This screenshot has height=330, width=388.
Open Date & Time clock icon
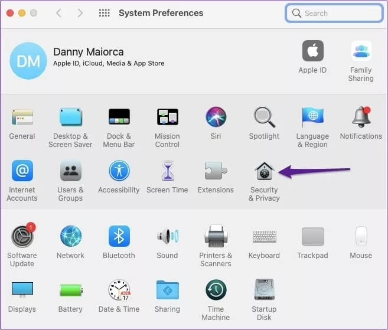tap(119, 290)
